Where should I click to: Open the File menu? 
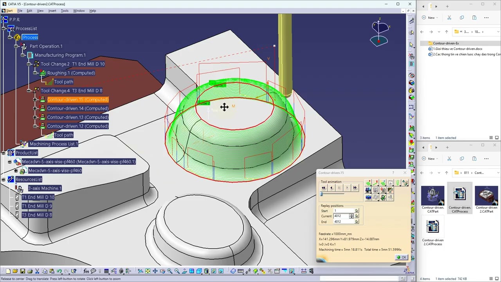tap(20, 11)
